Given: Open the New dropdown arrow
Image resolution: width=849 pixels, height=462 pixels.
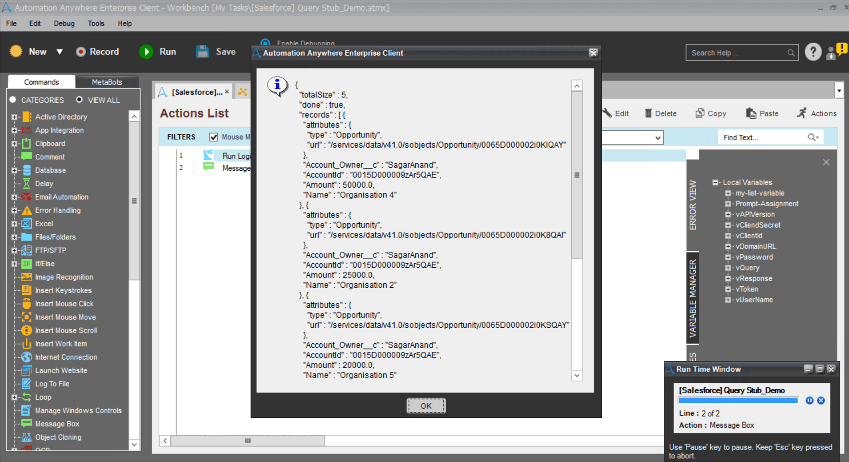Looking at the screenshot, I should 60,52.
